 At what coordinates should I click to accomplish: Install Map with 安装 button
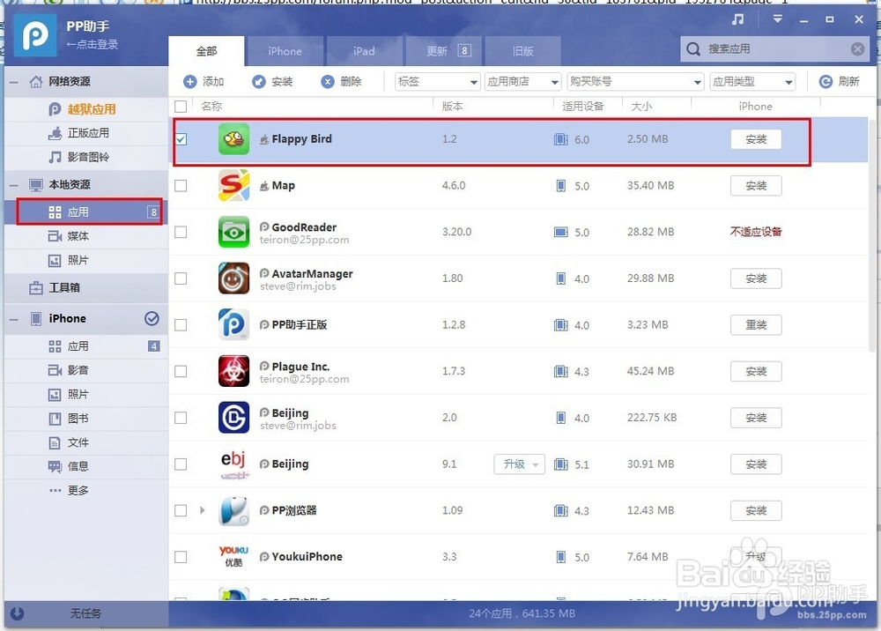point(756,186)
